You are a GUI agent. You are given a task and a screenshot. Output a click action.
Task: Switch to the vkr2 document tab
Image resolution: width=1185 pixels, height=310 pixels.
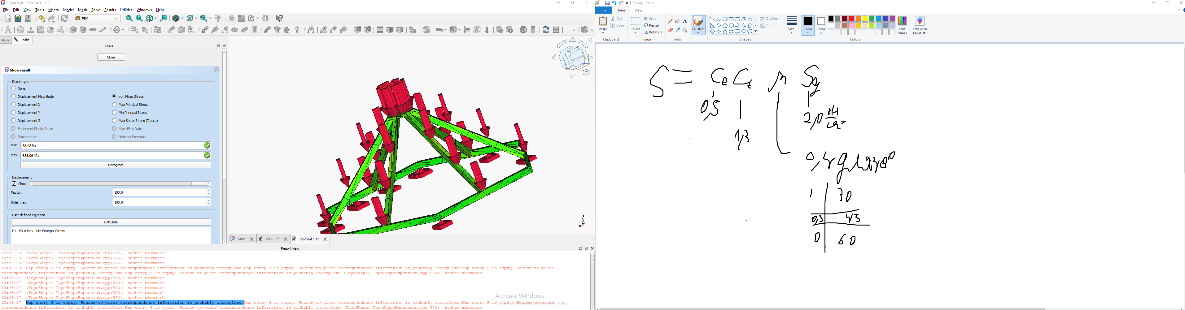273,239
